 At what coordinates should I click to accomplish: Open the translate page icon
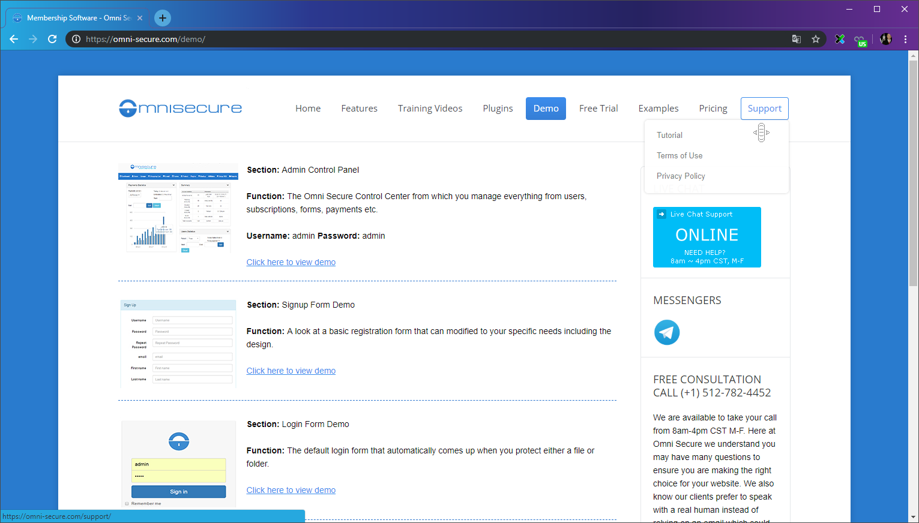click(797, 39)
